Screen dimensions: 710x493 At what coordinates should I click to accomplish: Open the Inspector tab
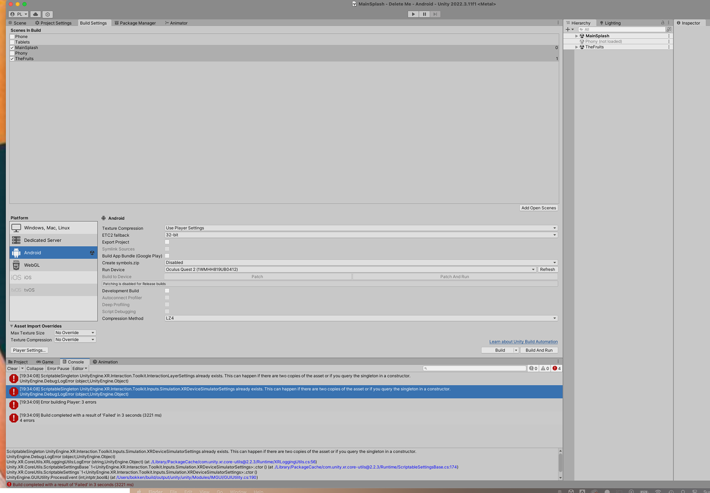pos(688,23)
